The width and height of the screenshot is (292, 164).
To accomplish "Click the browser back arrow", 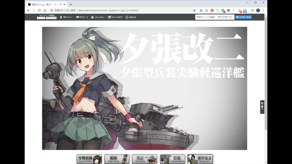I will pyautogui.click(x=28, y=10).
